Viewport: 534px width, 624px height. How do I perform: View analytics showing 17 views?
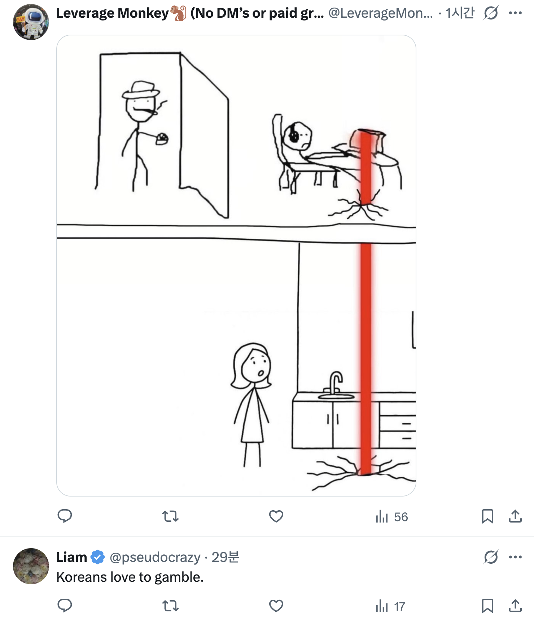pos(390,606)
